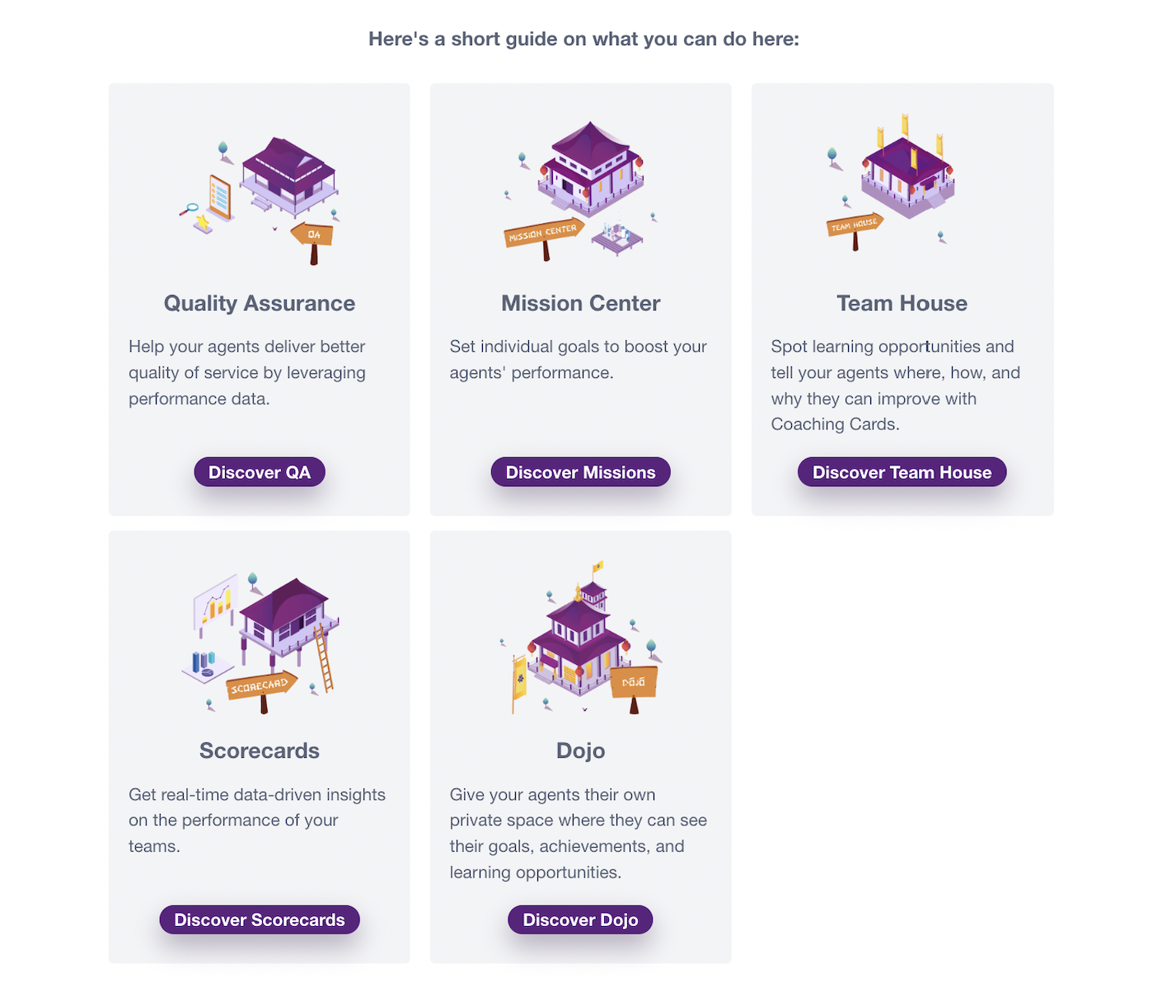This screenshot has height=982, width=1162.
Task: Go to Discover Dojo
Action: click(x=580, y=919)
